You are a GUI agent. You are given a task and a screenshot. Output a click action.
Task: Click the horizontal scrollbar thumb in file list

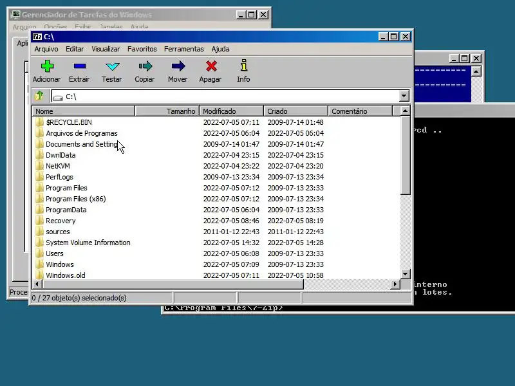pos(173,284)
